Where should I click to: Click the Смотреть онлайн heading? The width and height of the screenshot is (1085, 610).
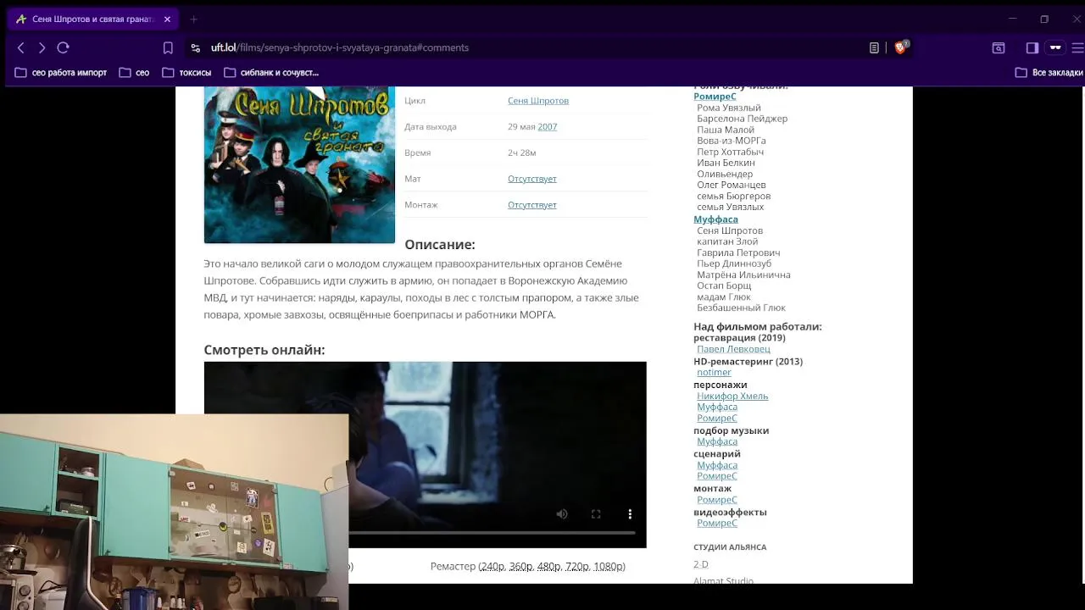coord(264,350)
